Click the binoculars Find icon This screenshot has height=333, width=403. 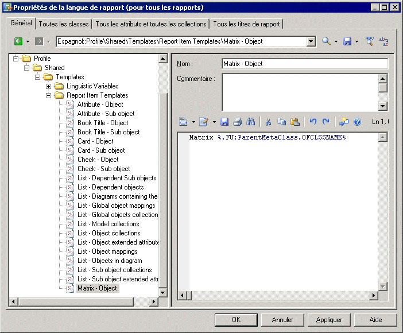pyautogui.click(x=251, y=121)
